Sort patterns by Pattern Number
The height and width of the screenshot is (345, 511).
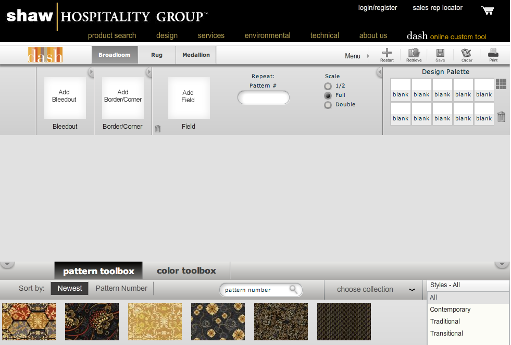pyautogui.click(x=121, y=288)
